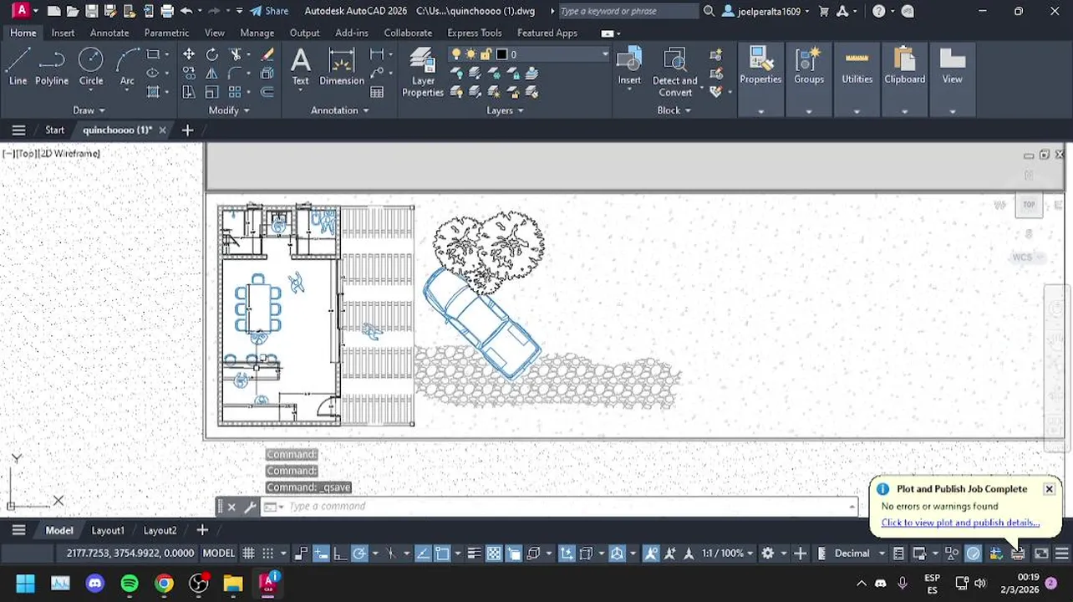Toggle transparency display in status bar
Screen dimensions: 1073x602
coord(494,554)
